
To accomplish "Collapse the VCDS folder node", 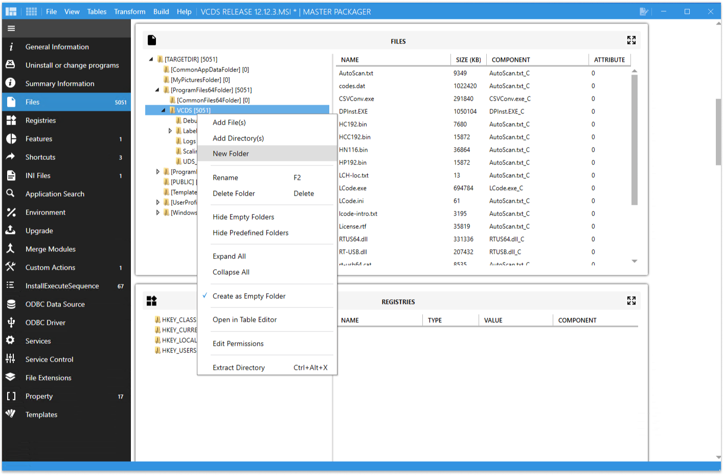I will [x=164, y=110].
